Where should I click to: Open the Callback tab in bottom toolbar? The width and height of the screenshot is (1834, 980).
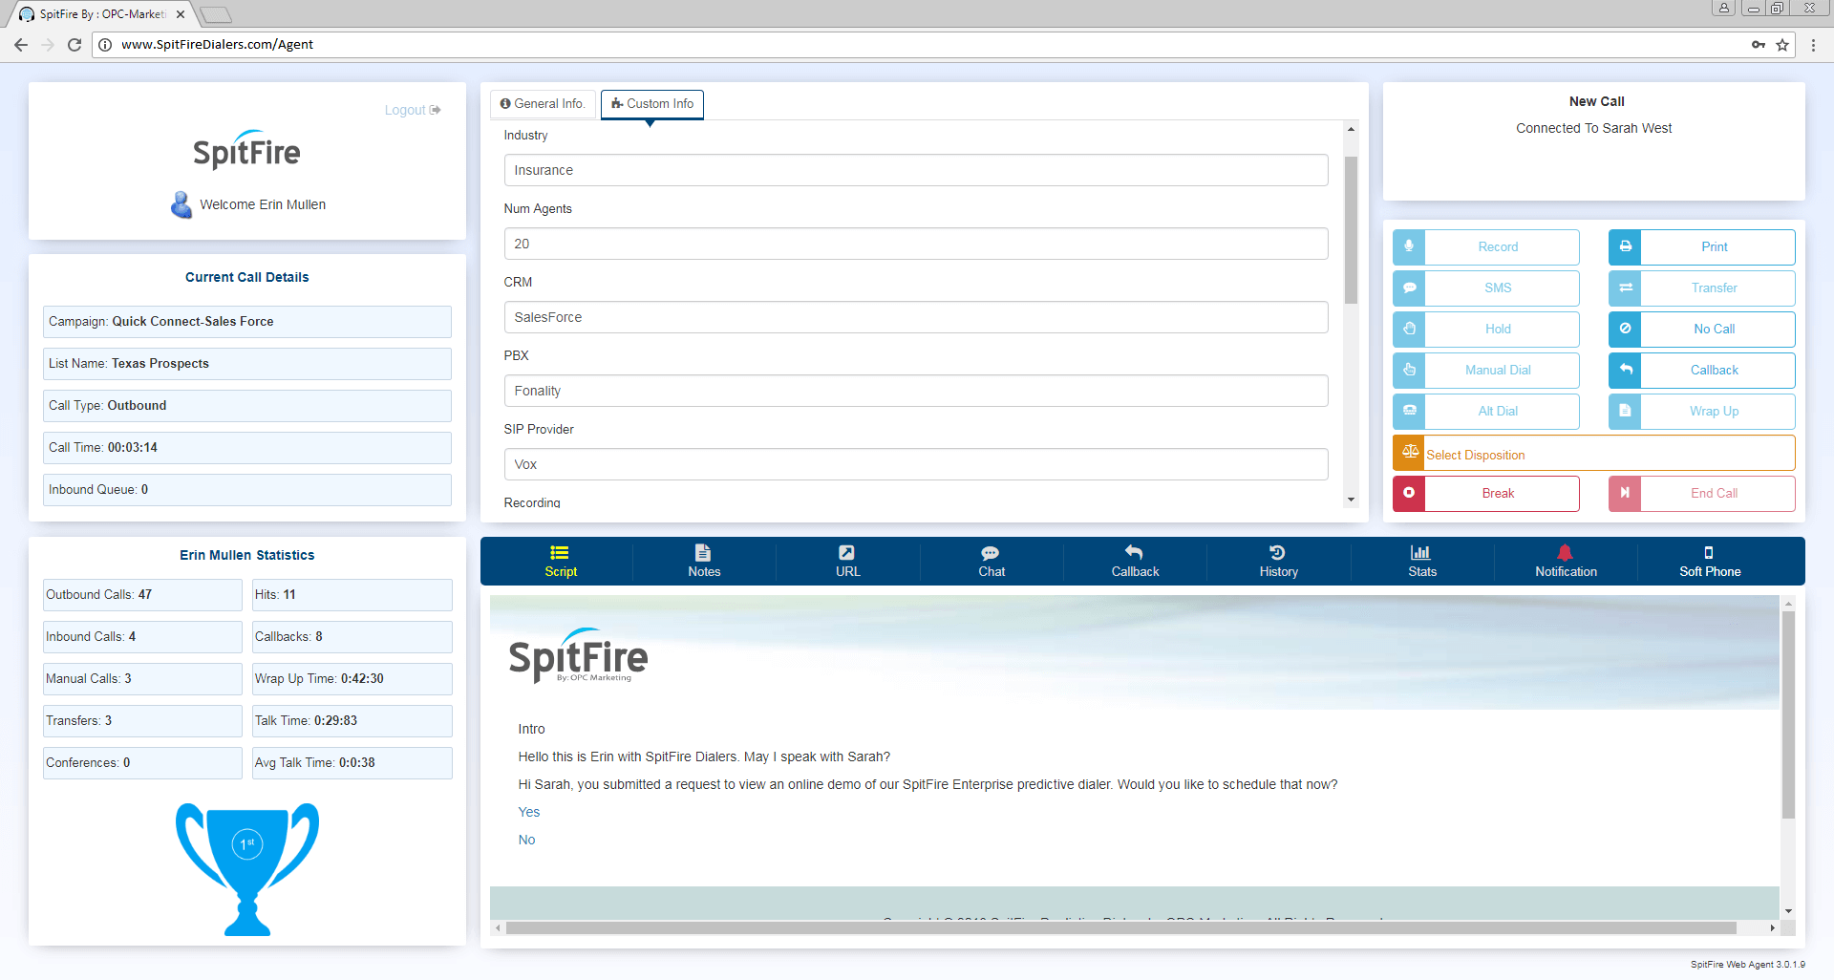click(1135, 562)
